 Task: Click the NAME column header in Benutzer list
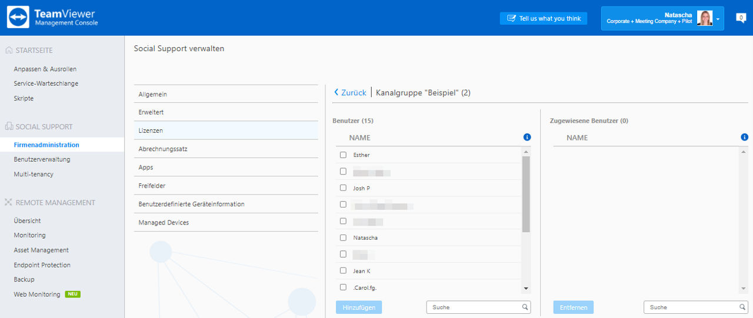[359, 138]
